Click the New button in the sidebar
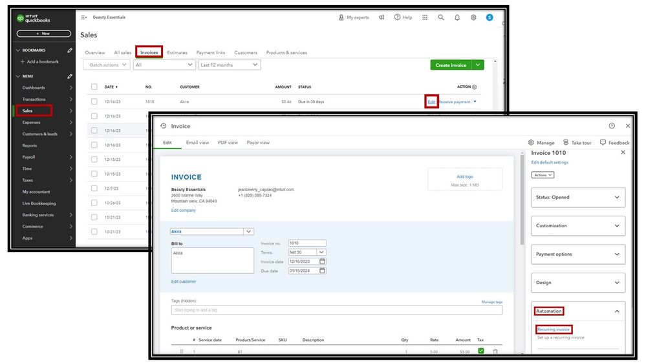 click(44, 34)
